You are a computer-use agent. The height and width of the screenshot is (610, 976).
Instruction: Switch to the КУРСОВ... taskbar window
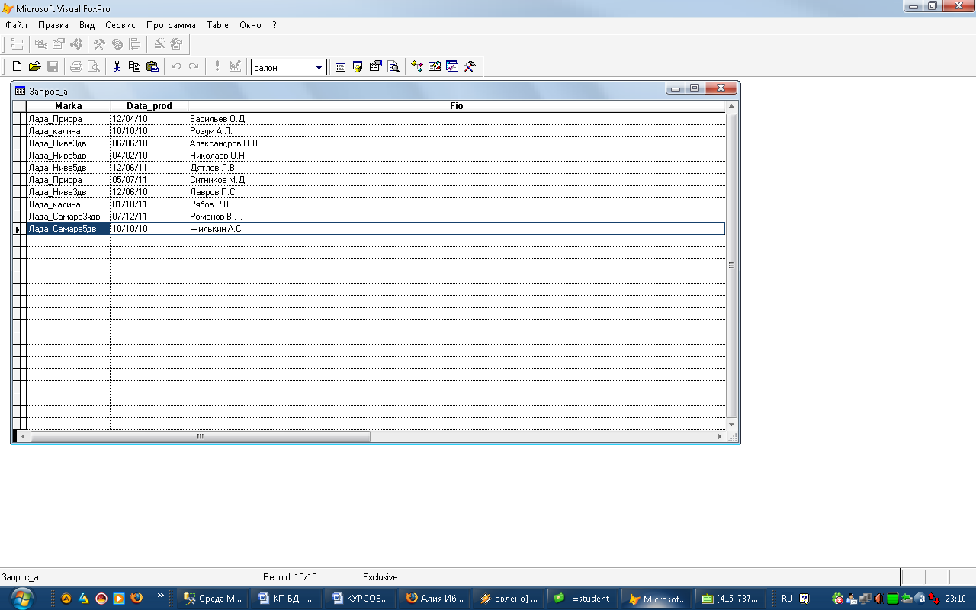pyautogui.click(x=361, y=599)
